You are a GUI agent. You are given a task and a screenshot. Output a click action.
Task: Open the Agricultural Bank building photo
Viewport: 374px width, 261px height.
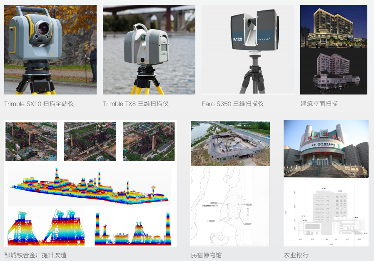[x=326, y=149]
